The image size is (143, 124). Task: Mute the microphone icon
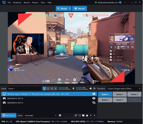[x=73, y=89]
